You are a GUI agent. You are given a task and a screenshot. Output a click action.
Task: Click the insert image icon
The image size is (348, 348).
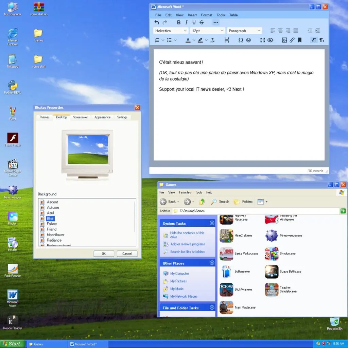[x=284, y=40]
